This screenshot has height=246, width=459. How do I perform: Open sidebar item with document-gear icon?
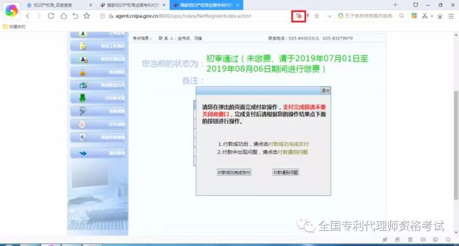[98, 46]
